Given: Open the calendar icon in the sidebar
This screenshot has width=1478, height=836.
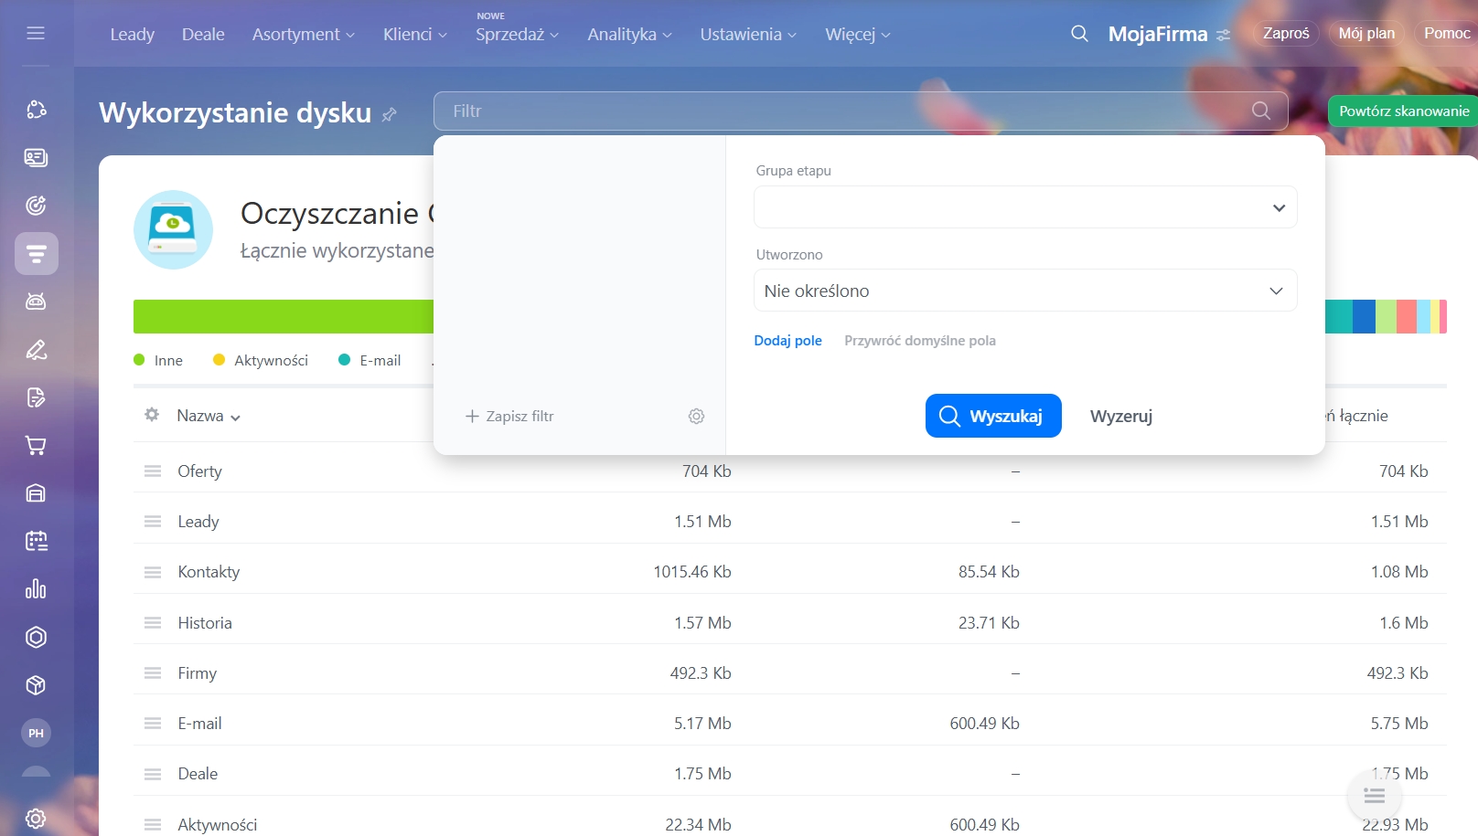Looking at the screenshot, I should pos(36,541).
